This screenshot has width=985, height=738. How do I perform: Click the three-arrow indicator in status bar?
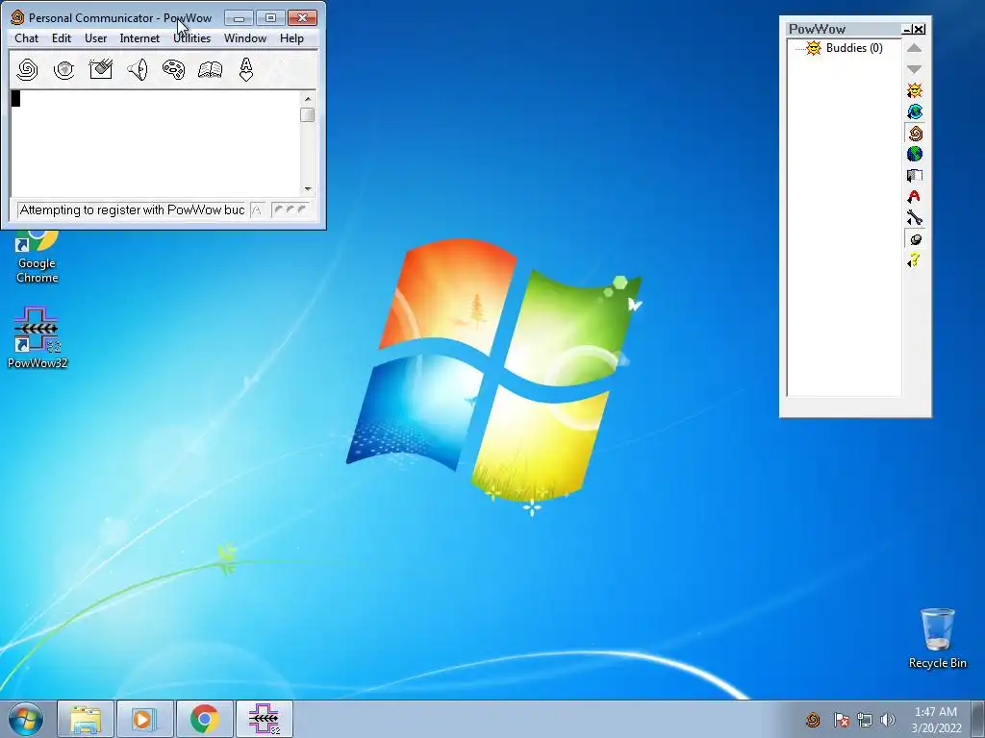(x=290, y=210)
